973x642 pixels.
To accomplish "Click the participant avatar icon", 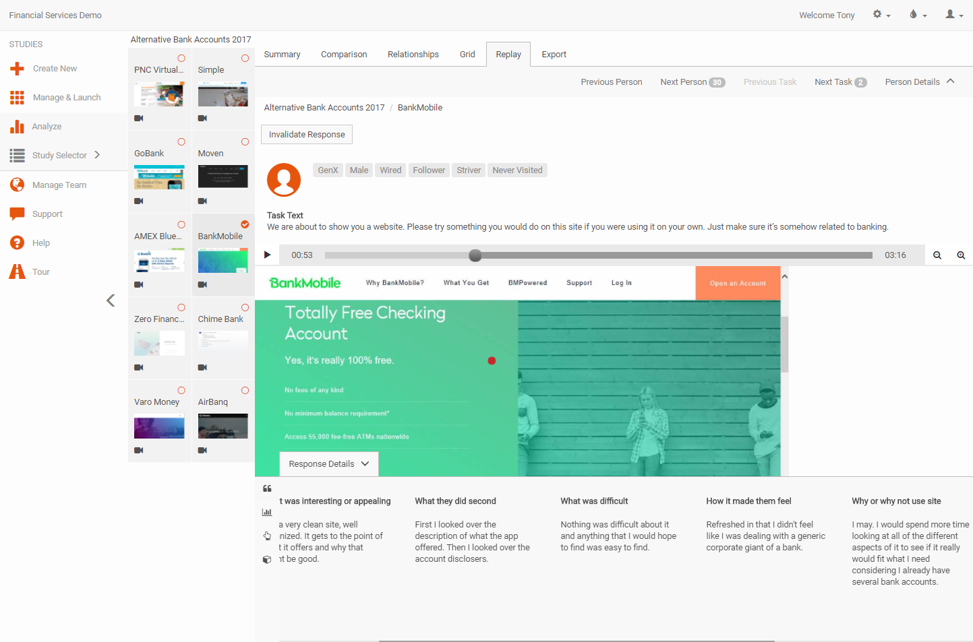I will pyautogui.click(x=284, y=180).
